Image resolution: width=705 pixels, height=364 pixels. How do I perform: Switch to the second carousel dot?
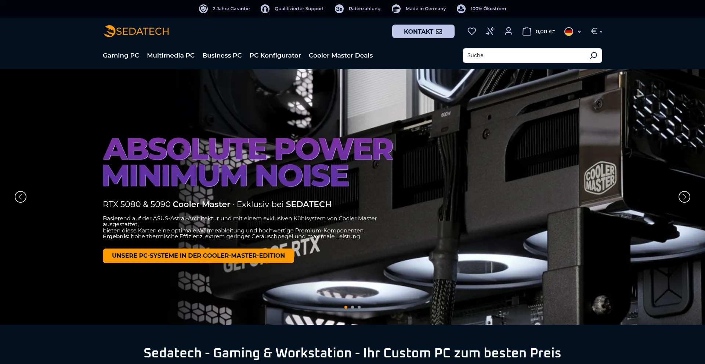coord(352,307)
